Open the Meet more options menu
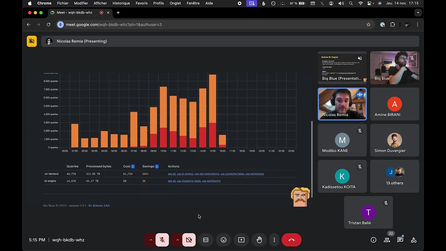 point(274,240)
